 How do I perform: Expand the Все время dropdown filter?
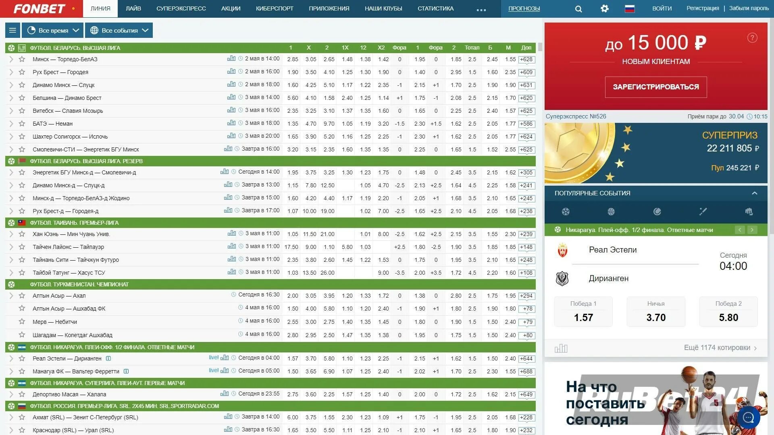coord(53,30)
